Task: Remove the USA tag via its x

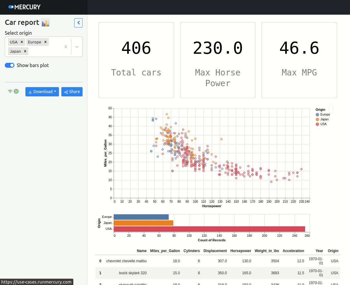Action: pyautogui.click(x=22, y=42)
